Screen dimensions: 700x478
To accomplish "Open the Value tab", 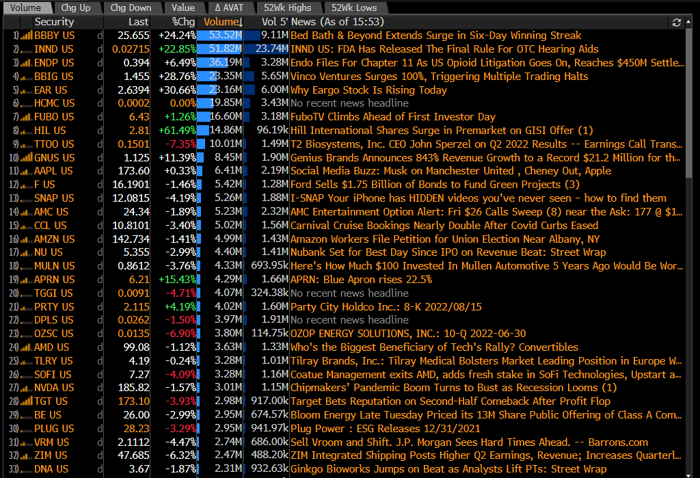I will [x=183, y=8].
